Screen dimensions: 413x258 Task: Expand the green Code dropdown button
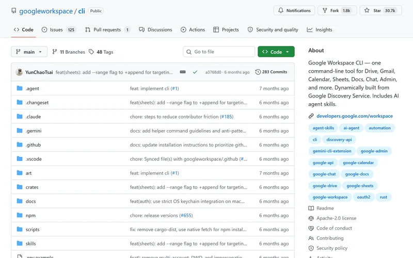click(276, 52)
